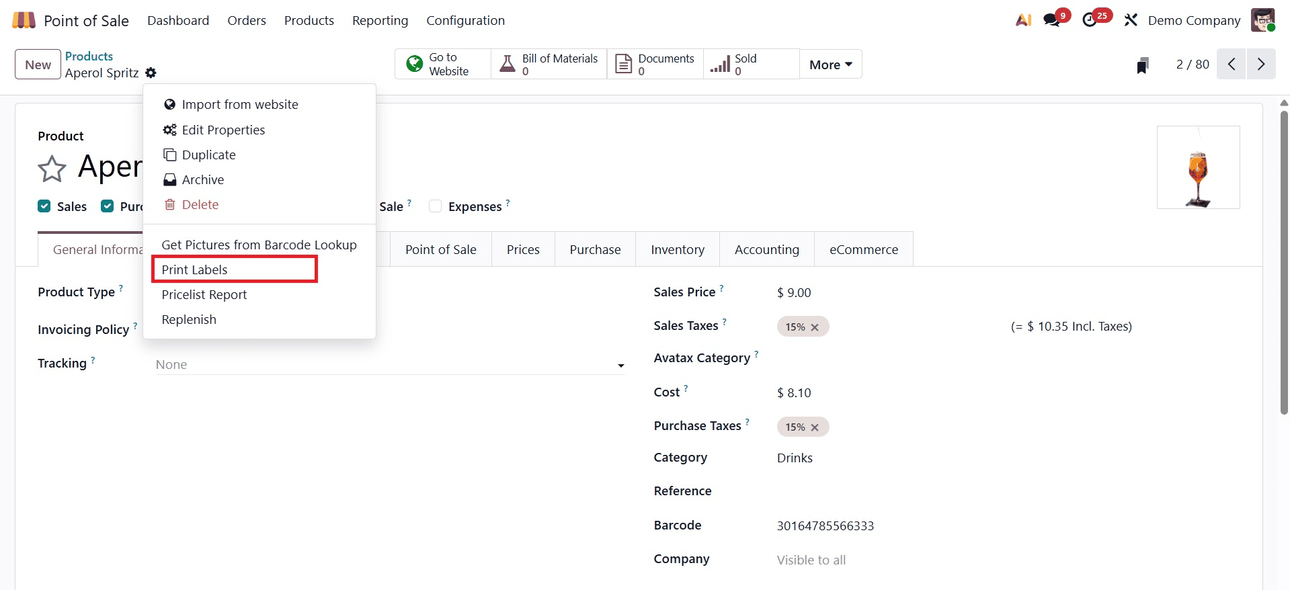Open the Tracking dropdown set to None
Image resolution: width=1290 pixels, height=590 pixels.
[390, 364]
